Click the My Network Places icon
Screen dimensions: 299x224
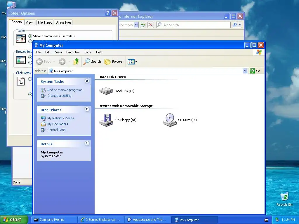pyautogui.click(x=43, y=118)
